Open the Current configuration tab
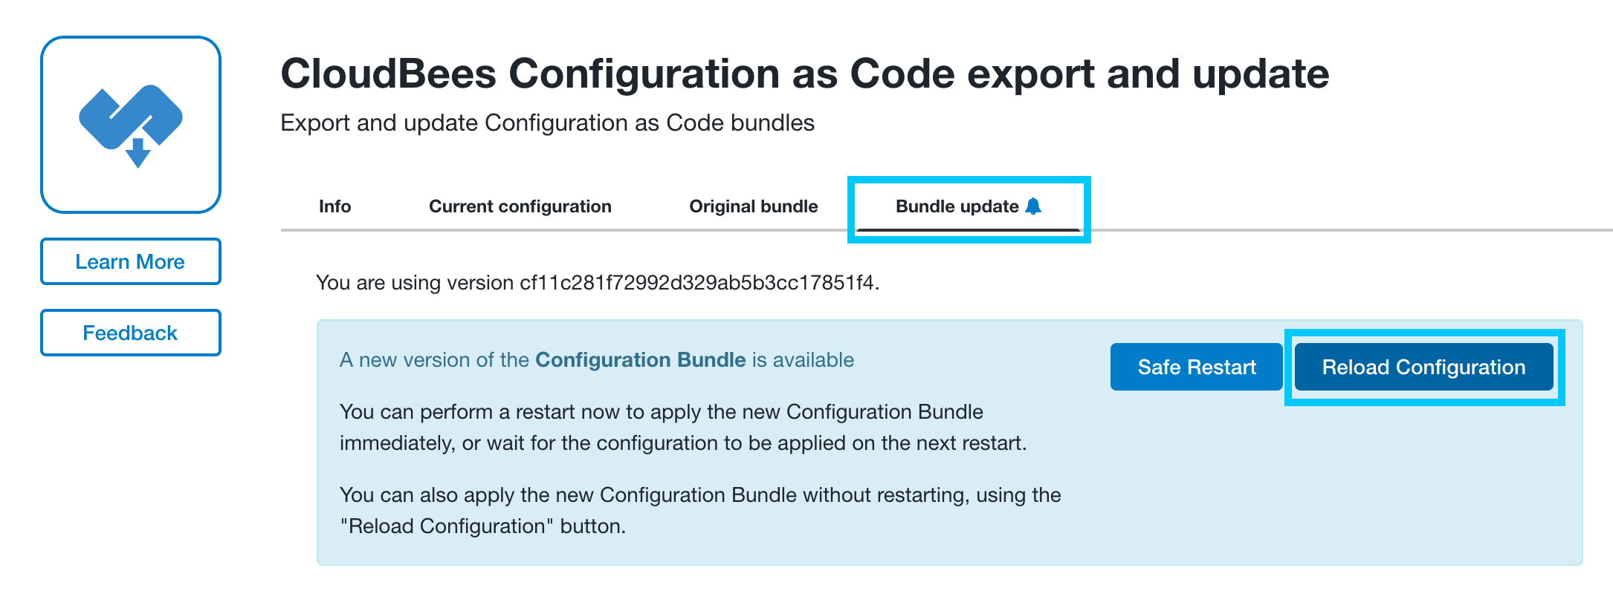1613x591 pixels. tap(520, 206)
